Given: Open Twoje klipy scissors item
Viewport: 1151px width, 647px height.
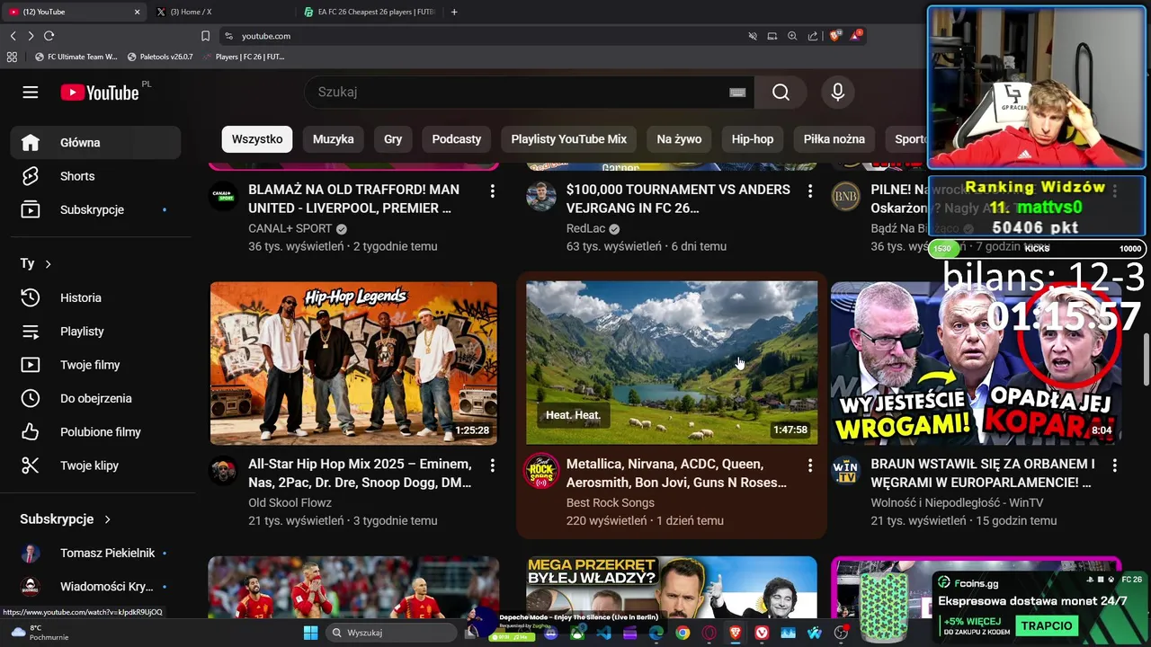Looking at the screenshot, I should pyautogui.click(x=96, y=465).
